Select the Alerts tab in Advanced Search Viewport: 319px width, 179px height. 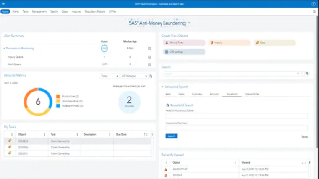point(168,94)
